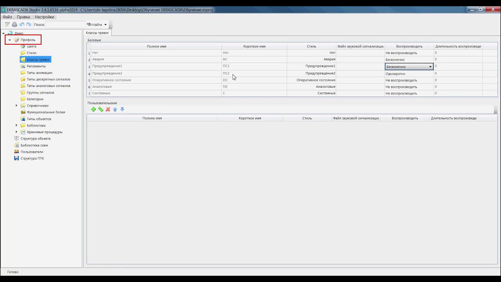Open the Правка menu
501x282 pixels.
pyautogui.click(x=23, y=17)
